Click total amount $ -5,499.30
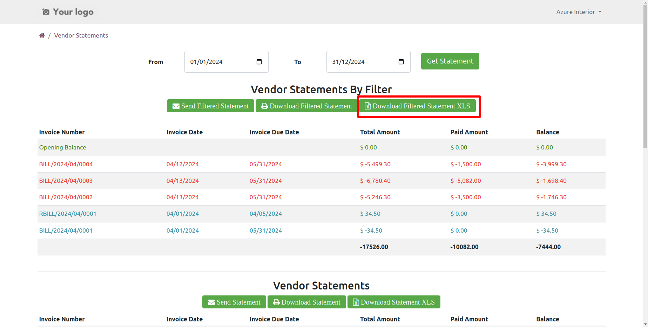Image resolution: width=648 pixels, height=327 pixels. coord(375,164)
